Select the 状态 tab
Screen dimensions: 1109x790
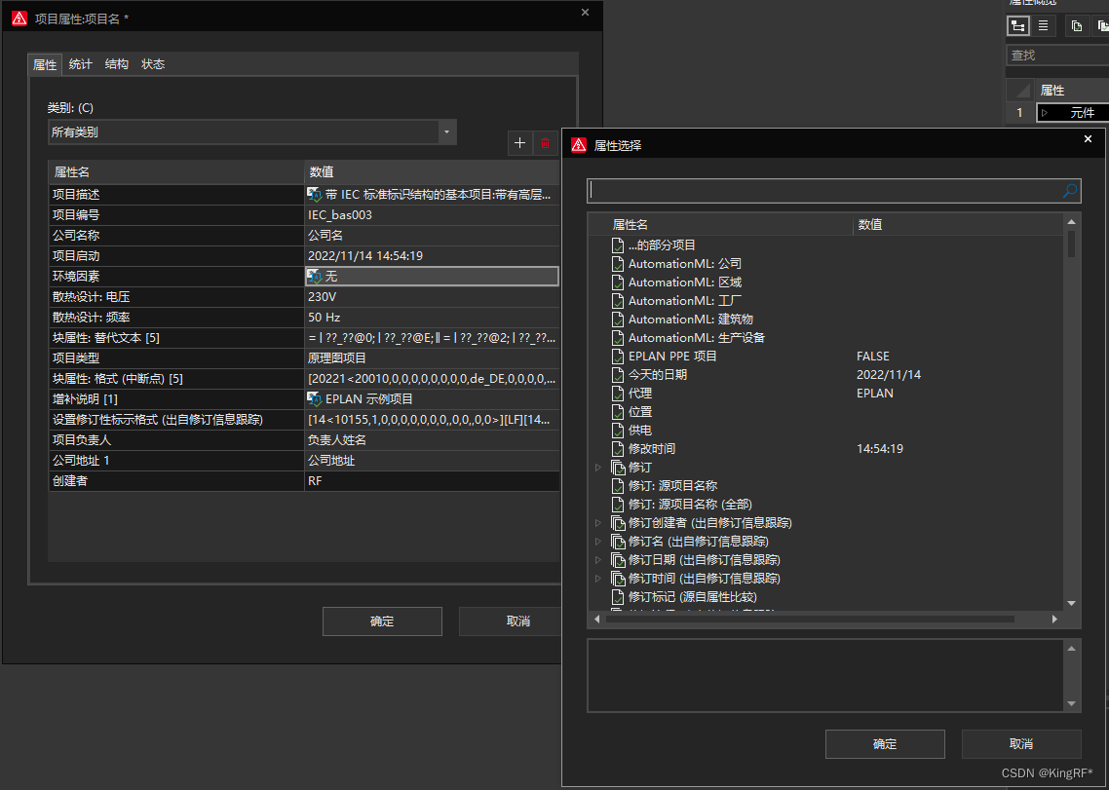(x=153, y=64)
